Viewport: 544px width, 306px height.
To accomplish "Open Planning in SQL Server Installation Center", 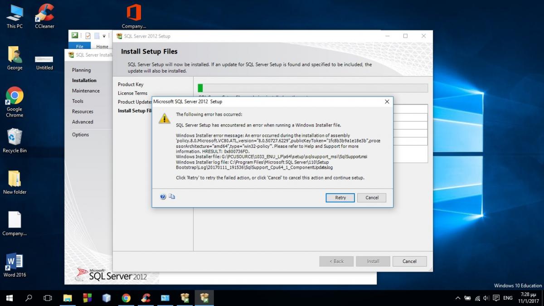I will [81, 70].
